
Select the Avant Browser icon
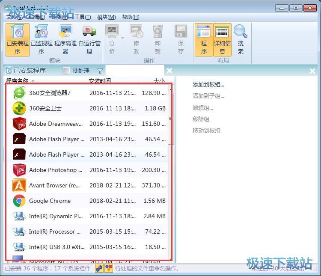click(x=19, y=185)
